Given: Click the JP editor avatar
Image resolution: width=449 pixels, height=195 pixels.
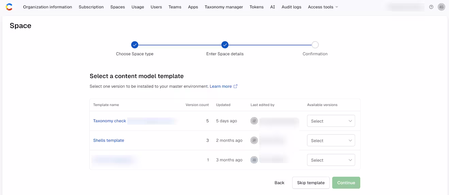Looking at the screenshot, I should 254,140.
